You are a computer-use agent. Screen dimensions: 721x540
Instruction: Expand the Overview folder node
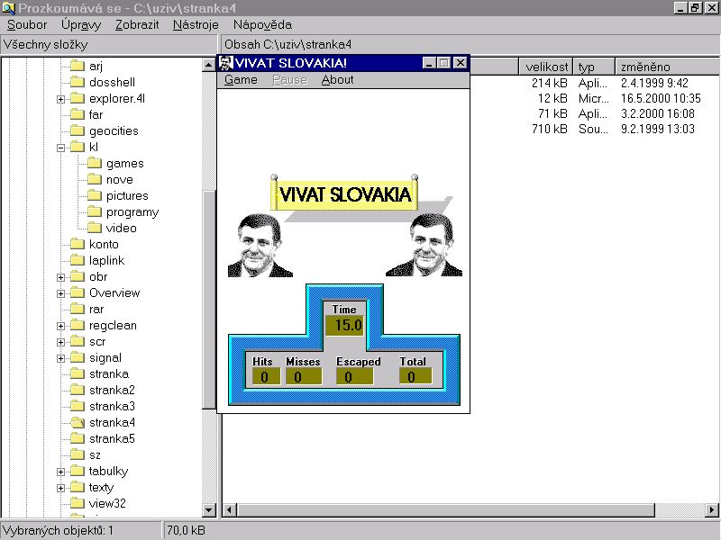61,292
